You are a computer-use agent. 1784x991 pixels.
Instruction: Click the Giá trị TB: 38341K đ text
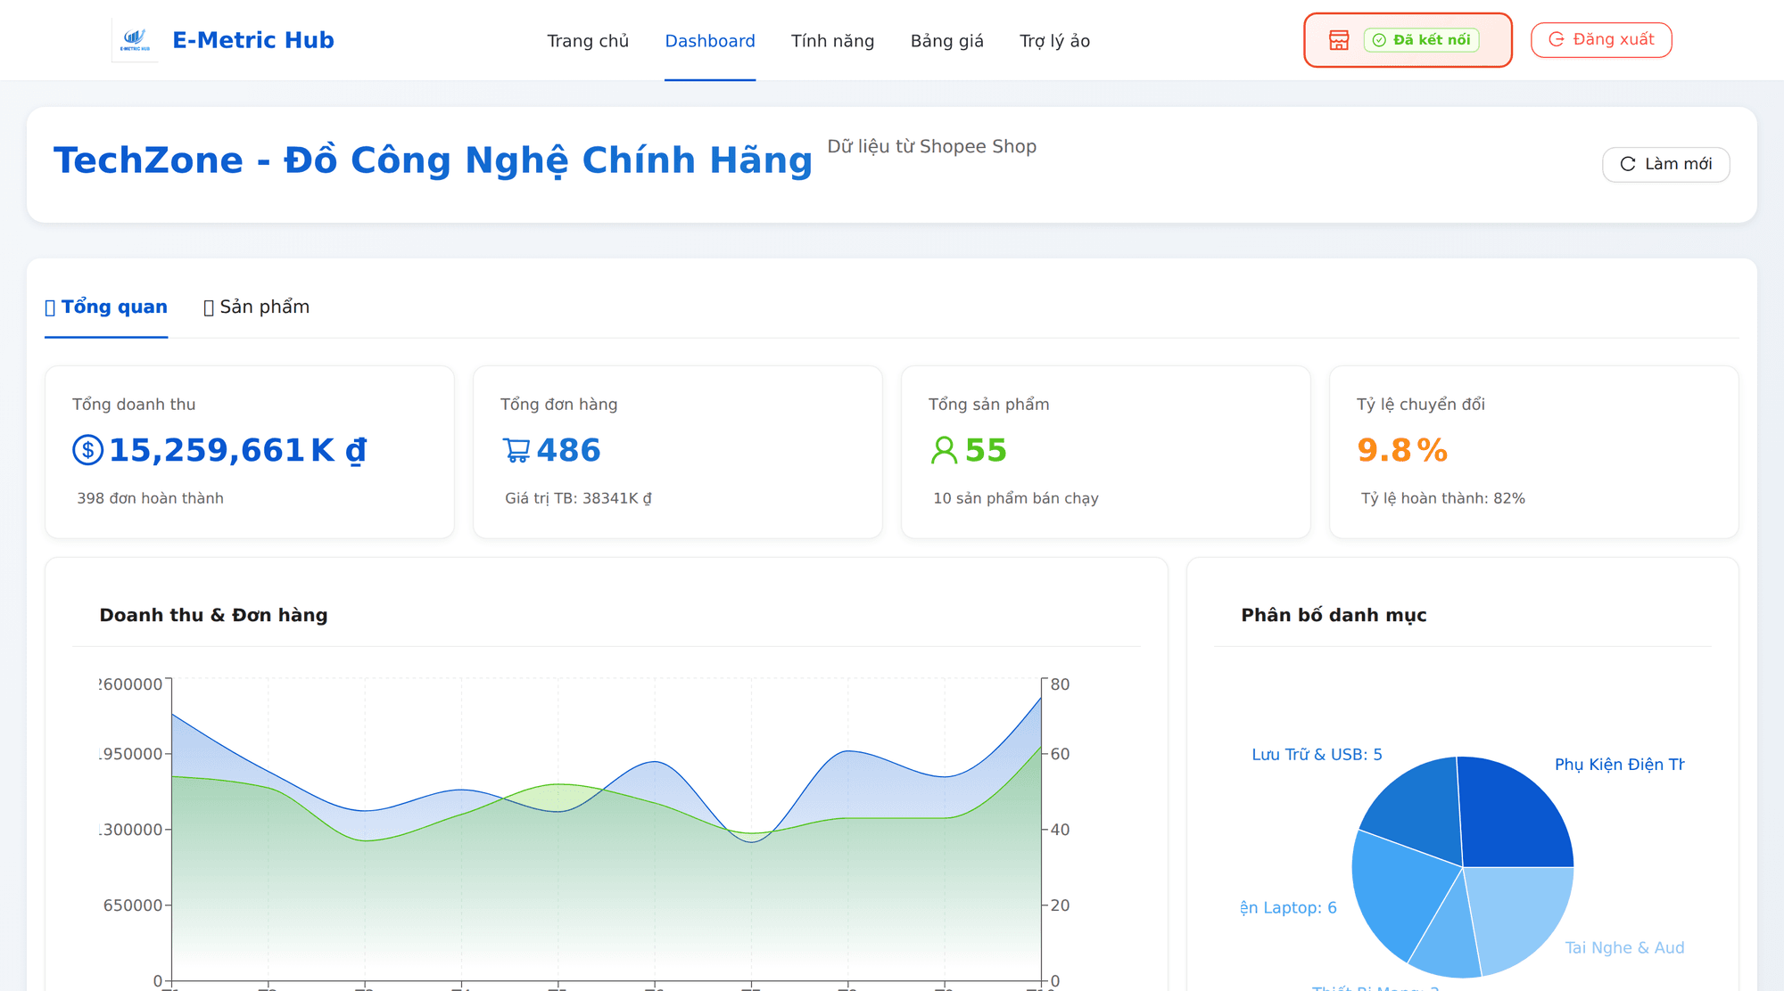point(578,498)
